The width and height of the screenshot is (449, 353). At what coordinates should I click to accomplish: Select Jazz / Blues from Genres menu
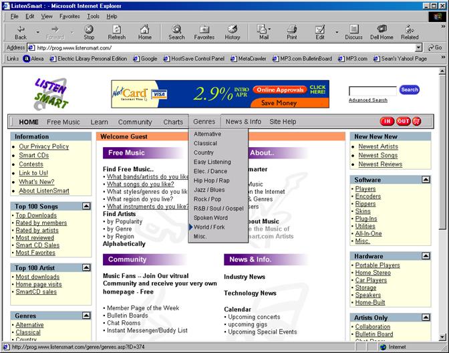[209, 190]
